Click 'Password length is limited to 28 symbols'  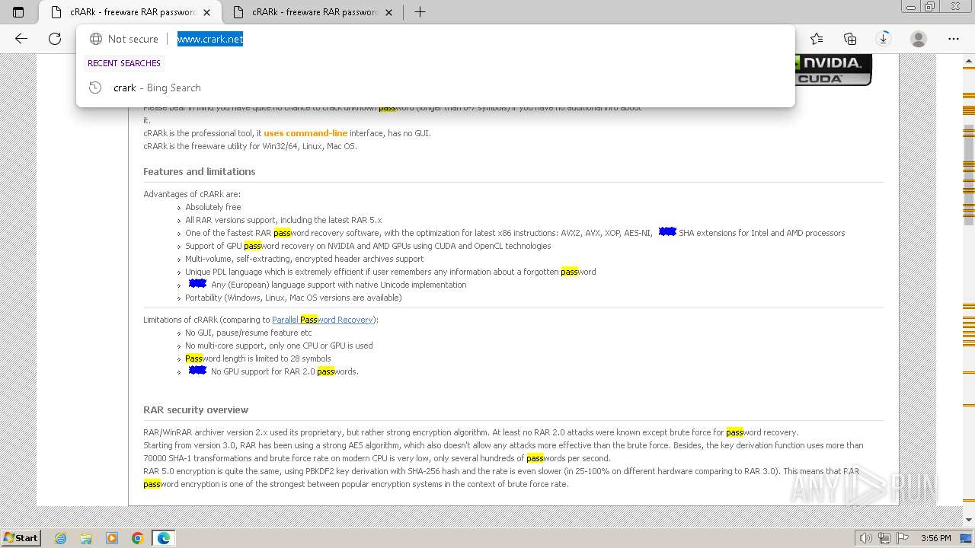[x=258, y=358]
